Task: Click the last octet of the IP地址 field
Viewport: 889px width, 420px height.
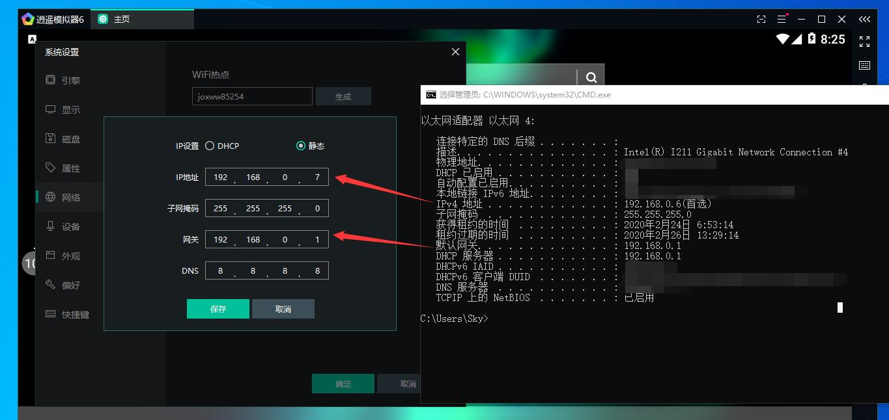Action: point(317,177)
